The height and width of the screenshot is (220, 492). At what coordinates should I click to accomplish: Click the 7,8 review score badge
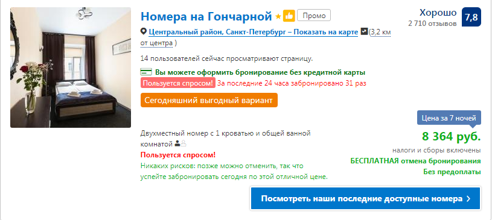pos(471,17)
